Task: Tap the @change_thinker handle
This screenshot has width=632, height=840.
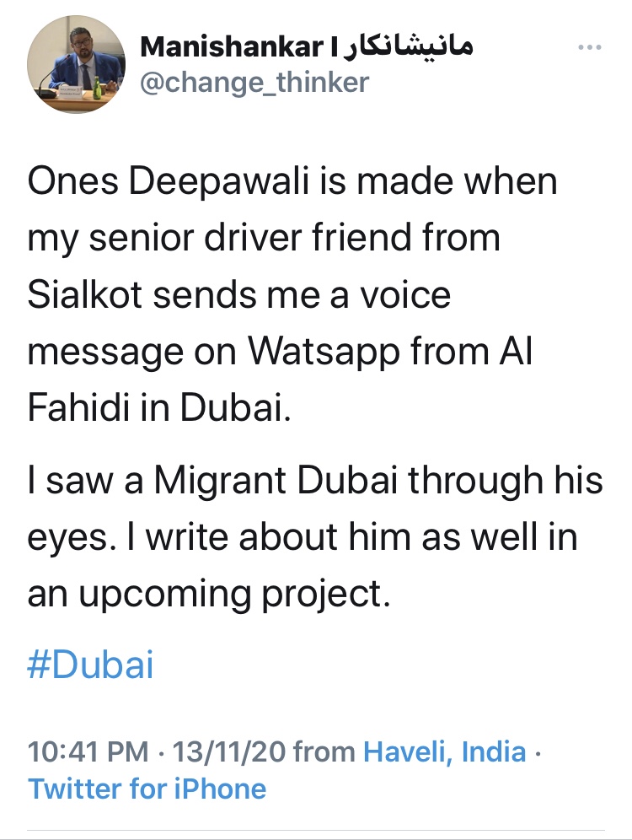Action: coord(254,83)
